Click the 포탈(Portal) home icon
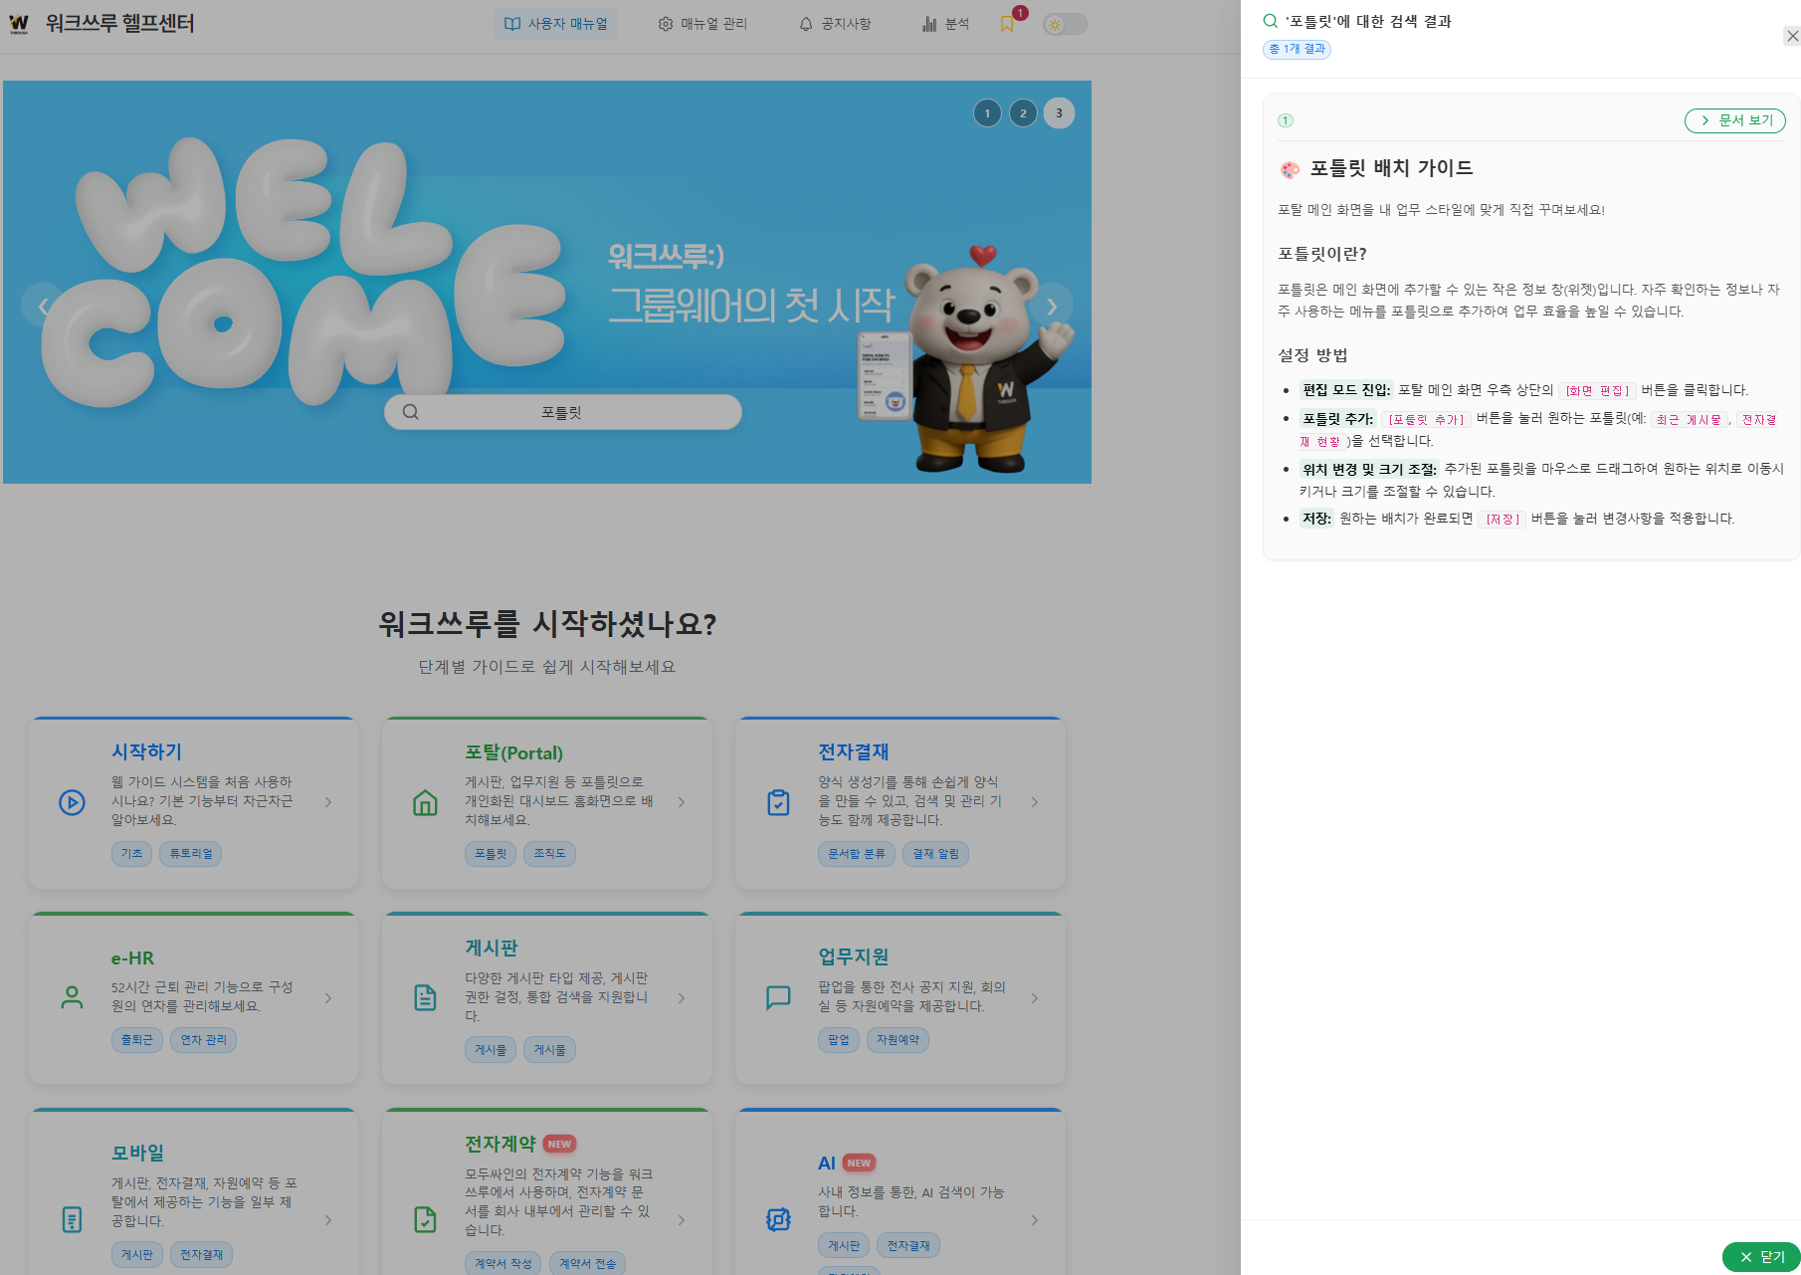The width and height of the screenshot is (1801, 1275). pos(425,802)
